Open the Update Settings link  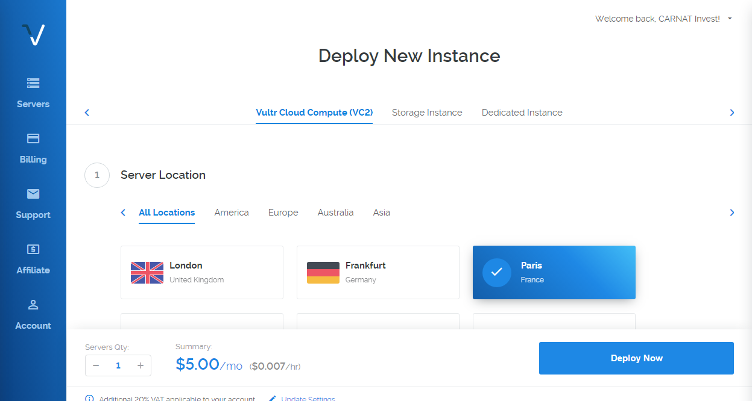pos(308,399)
